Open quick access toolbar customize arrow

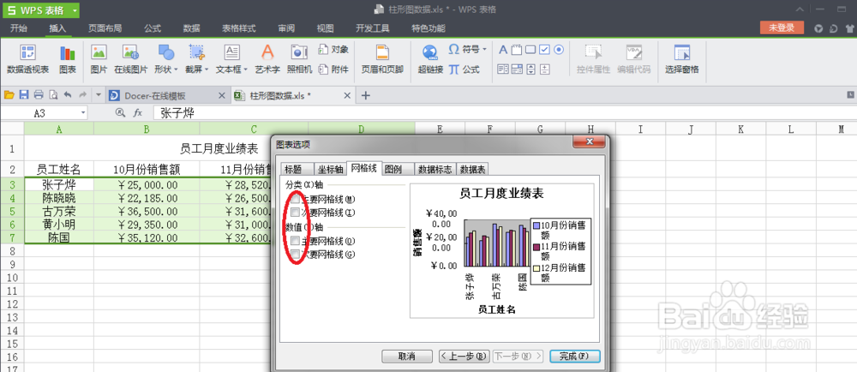pos(99,95)
